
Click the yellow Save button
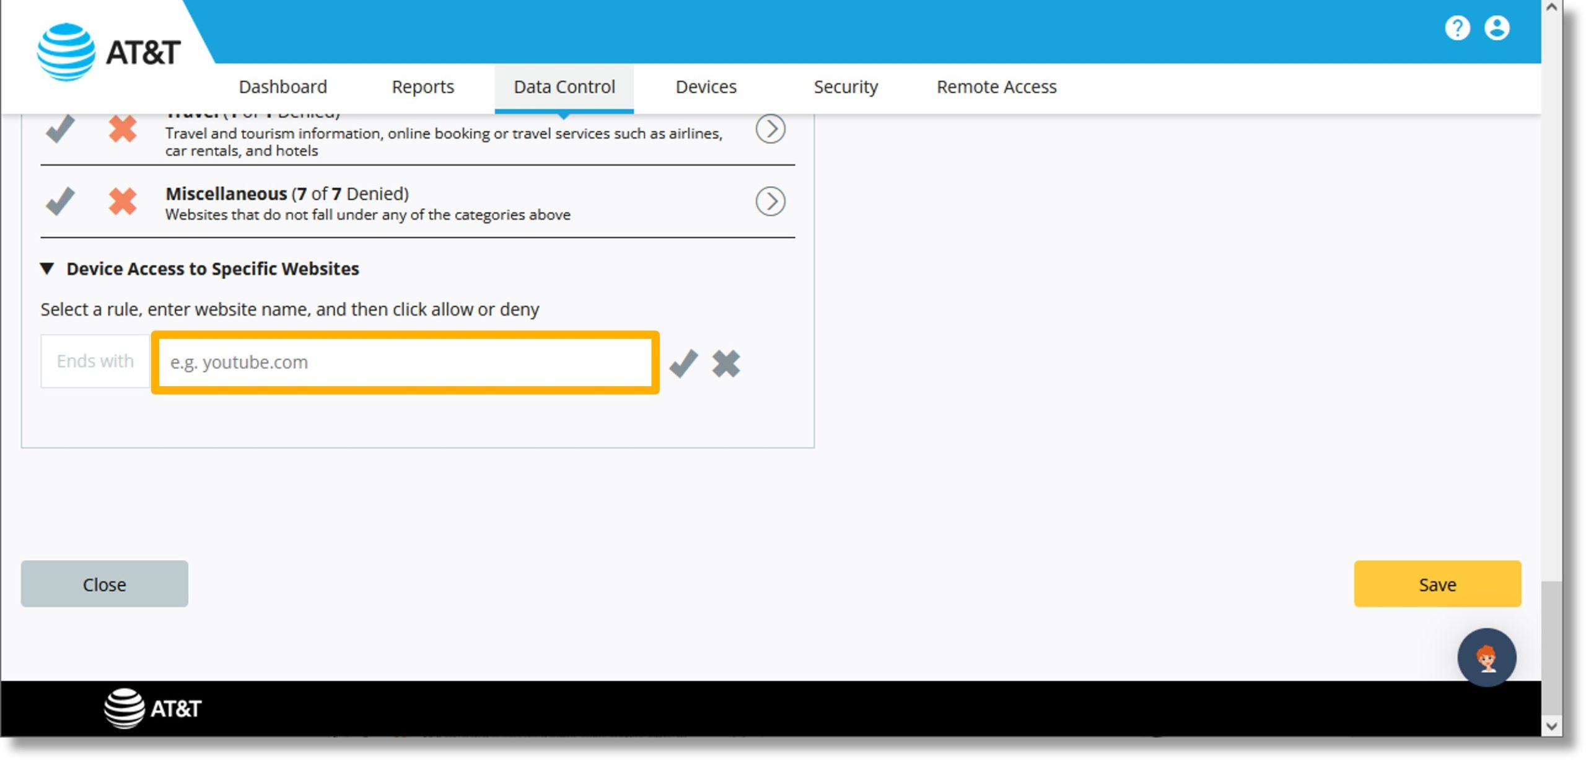1437,584
